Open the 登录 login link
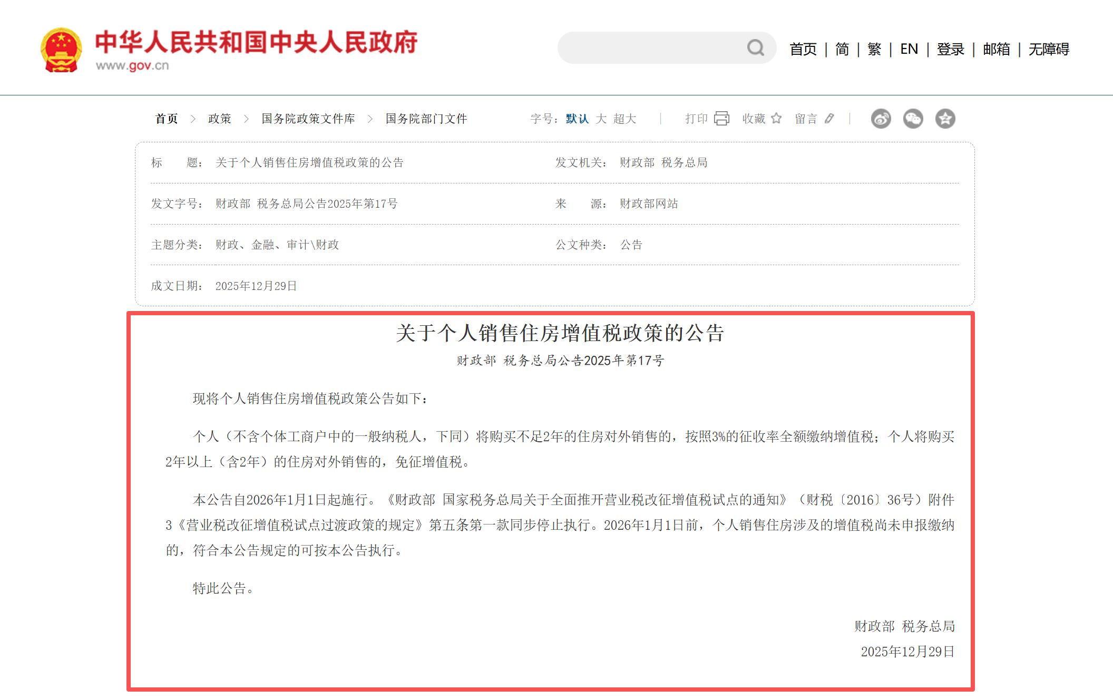This screenshot has height=699, width=1113. pos(950,49)
